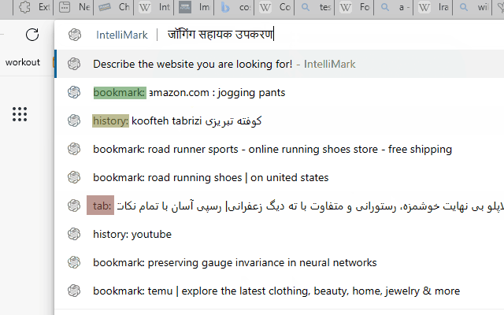The image size is (504, 315).
Task: Open bookmark road runner sports suggestion
Action: click(280, 149)
